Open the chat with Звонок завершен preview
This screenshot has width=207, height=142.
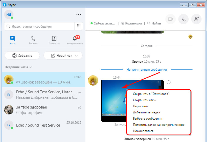coord(43,80)
